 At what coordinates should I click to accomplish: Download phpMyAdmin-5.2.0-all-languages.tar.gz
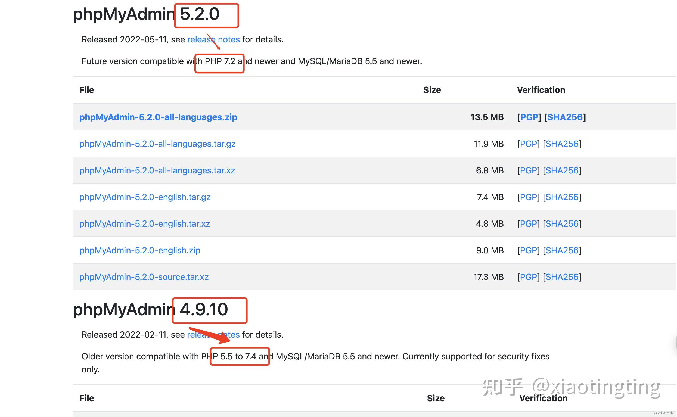click(157, 144)
